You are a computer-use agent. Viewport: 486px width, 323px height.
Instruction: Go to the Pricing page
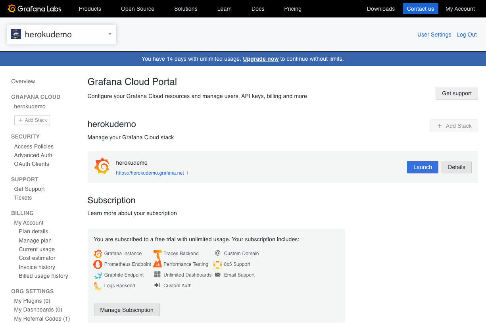click(x=293, y=9)
